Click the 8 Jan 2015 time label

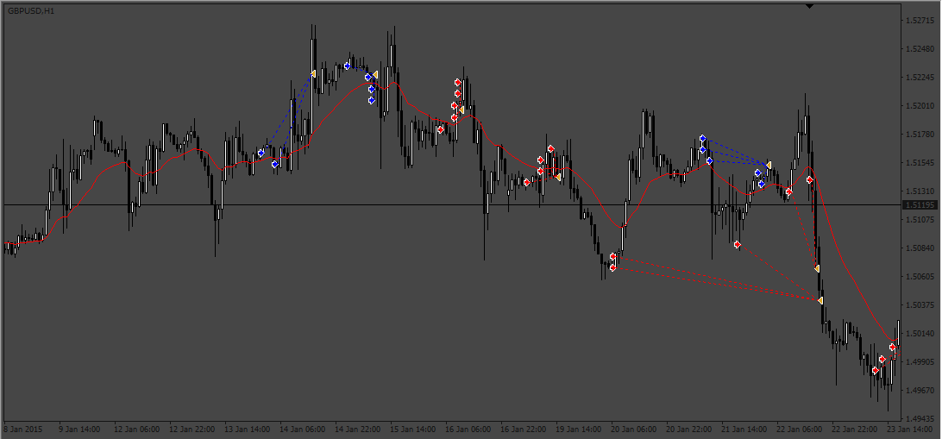coord(21,430)
